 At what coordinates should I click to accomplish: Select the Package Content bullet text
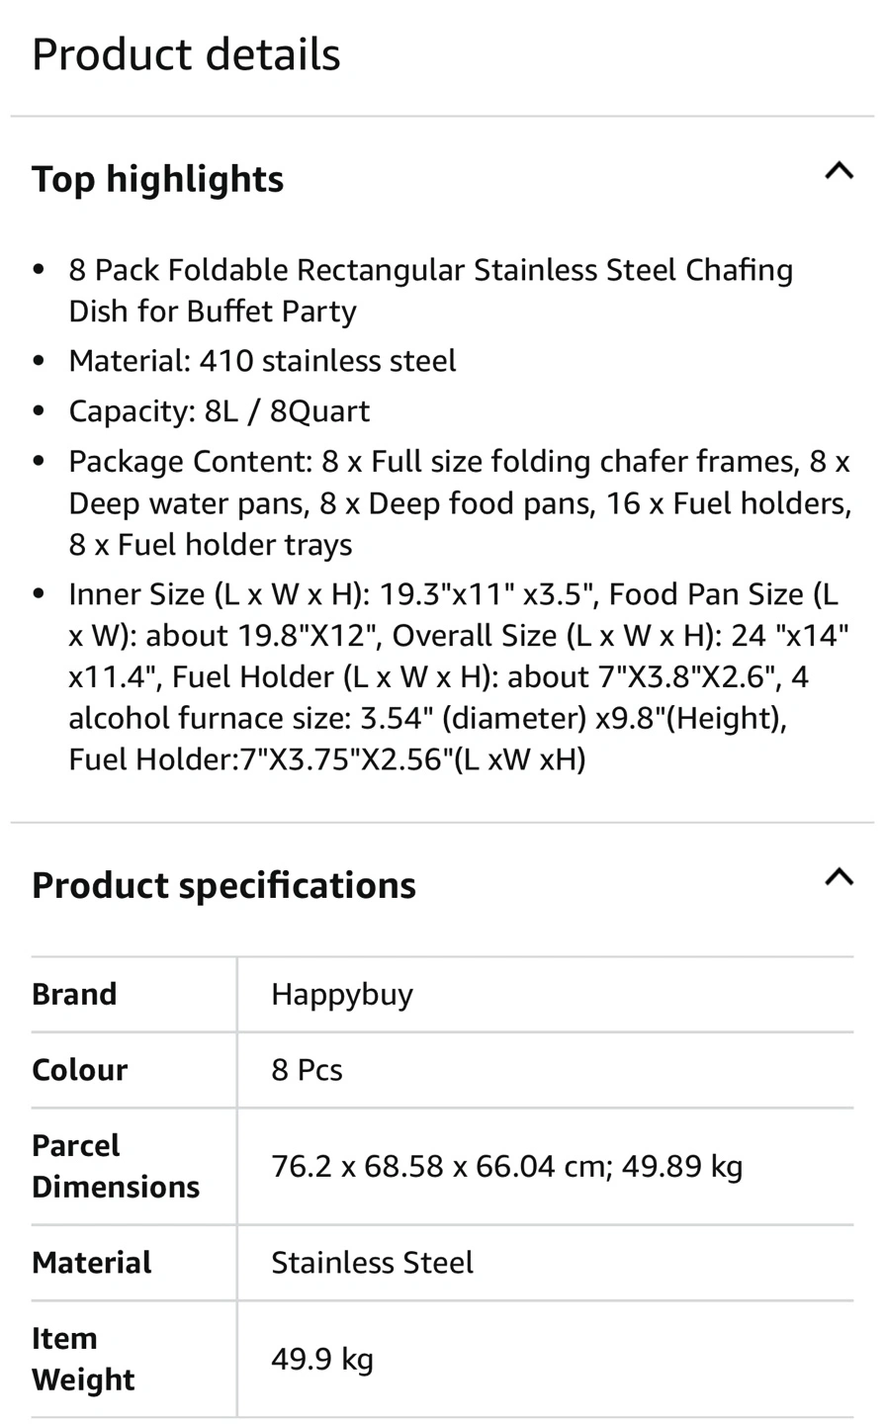459,503
